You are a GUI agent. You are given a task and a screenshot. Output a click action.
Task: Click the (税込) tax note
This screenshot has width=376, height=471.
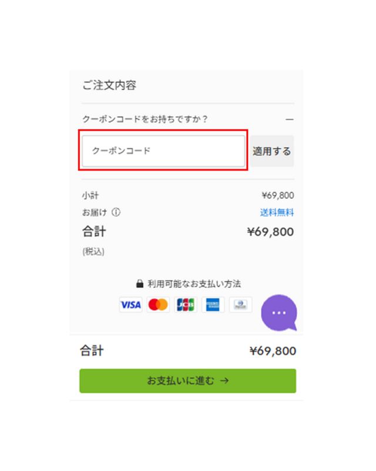tap(93, 251)
